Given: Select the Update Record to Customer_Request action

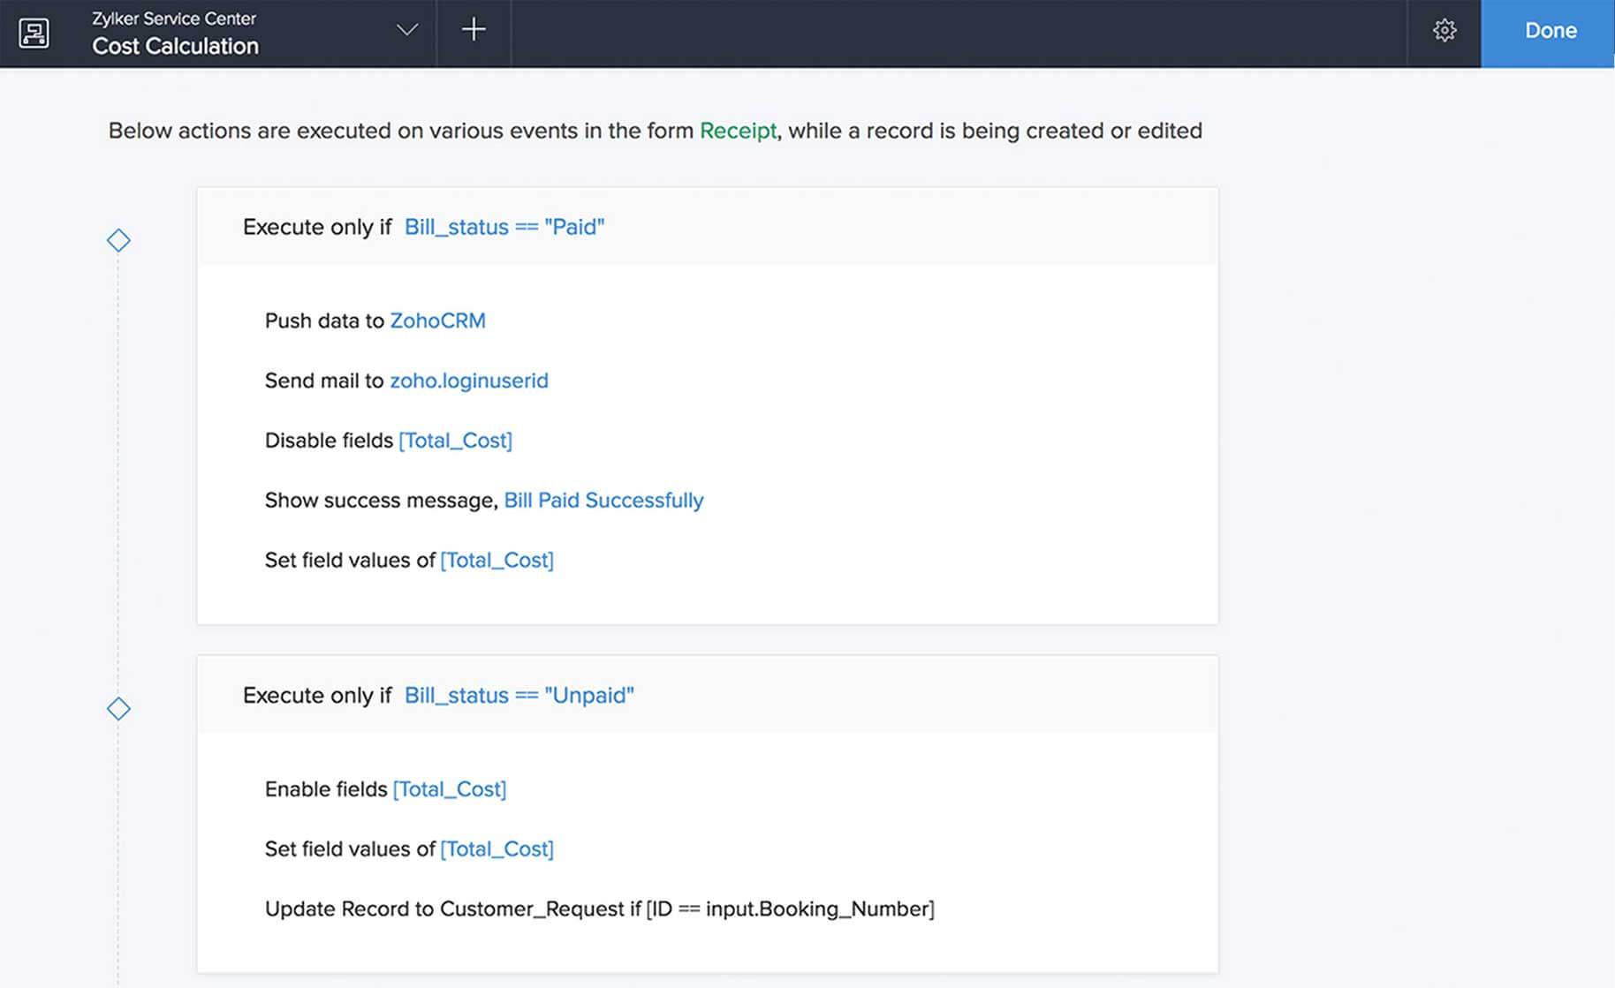Looking at the screenshot, I should coord(598,909).
